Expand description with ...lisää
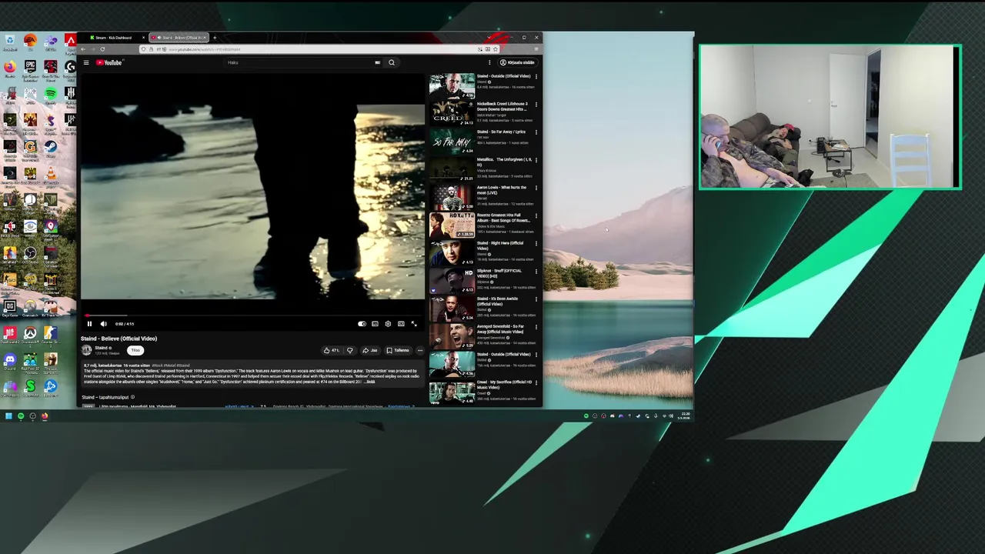 [x=369, y=382]
